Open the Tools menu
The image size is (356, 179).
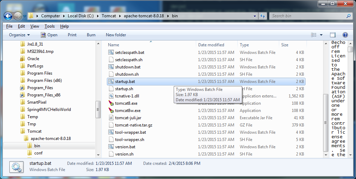click(x=49, y=26)
